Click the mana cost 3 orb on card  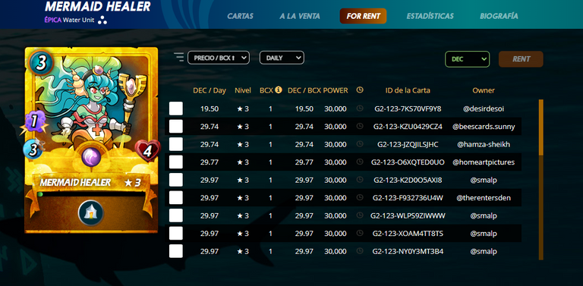(41, 64)
